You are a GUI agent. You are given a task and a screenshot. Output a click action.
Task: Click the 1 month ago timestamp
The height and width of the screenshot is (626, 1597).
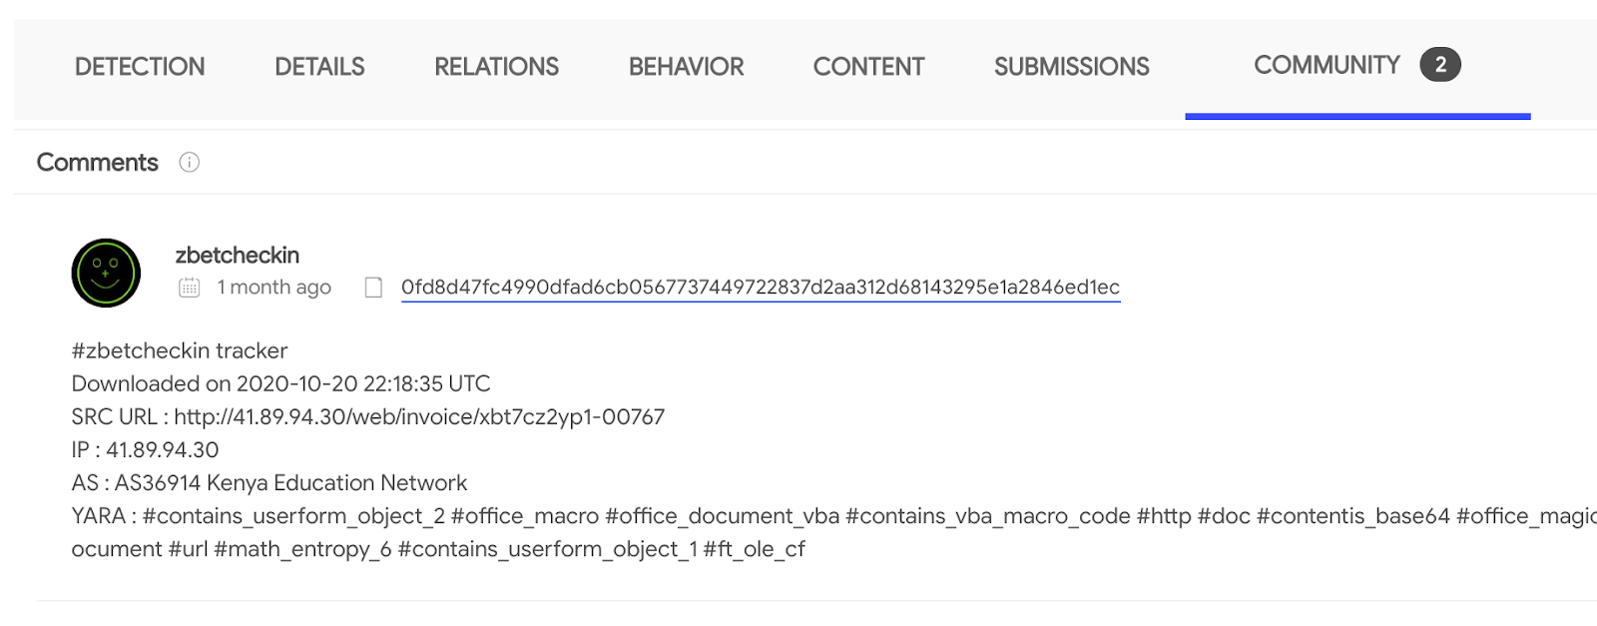click(x=274, y=288)
